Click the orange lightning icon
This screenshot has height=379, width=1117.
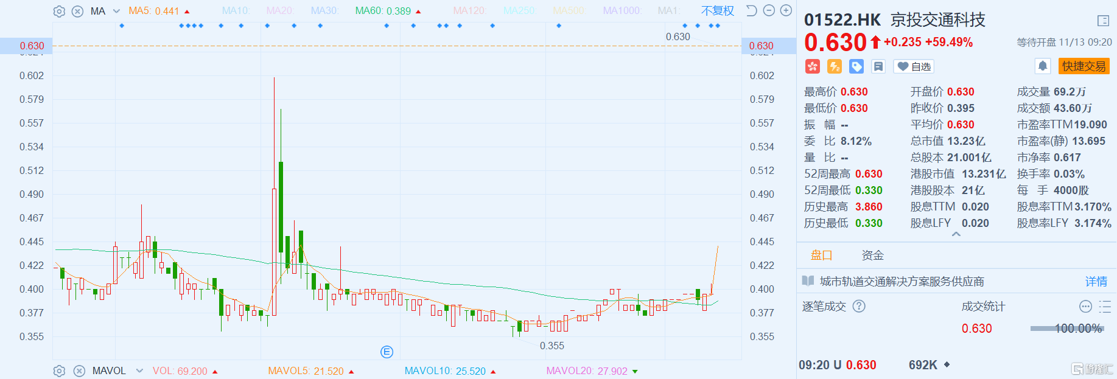835,66
